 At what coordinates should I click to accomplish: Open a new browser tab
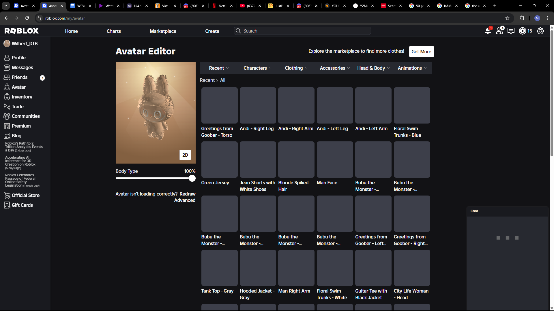pos(495,6)
